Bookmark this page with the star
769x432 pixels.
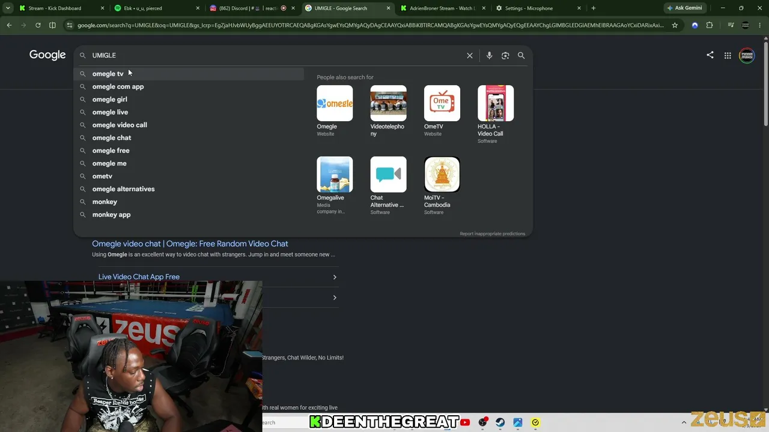point(675,25)
